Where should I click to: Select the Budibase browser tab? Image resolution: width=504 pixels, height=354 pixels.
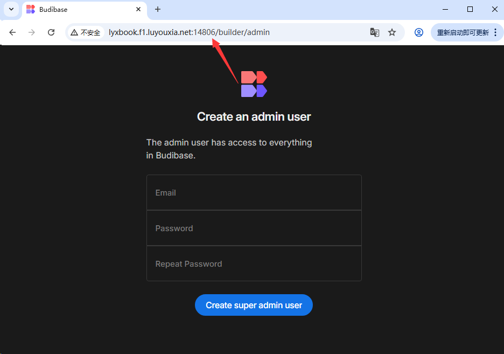(x=81, y=10)
